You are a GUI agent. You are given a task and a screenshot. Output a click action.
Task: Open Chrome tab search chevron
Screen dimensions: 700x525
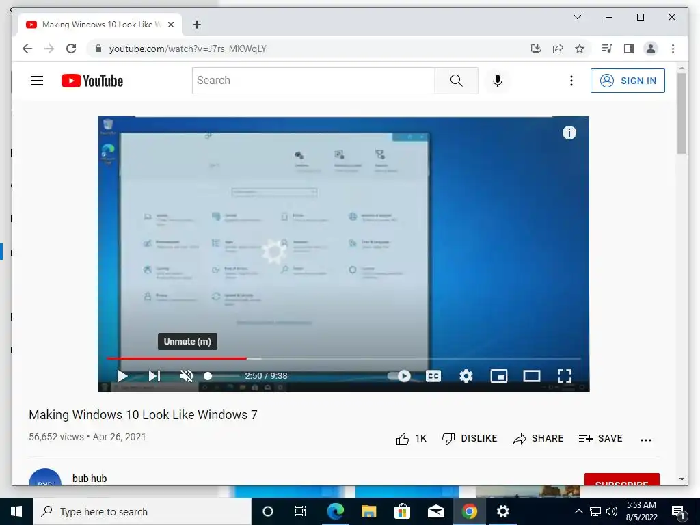click(x=577, y=17)
